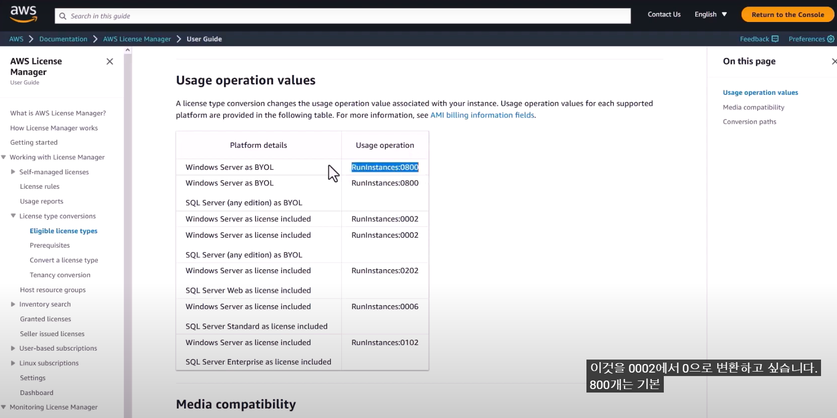This screenshot has height=418, width=837.
Task: Open AMI billing information fields link
Action: click(x=482, y=115)
